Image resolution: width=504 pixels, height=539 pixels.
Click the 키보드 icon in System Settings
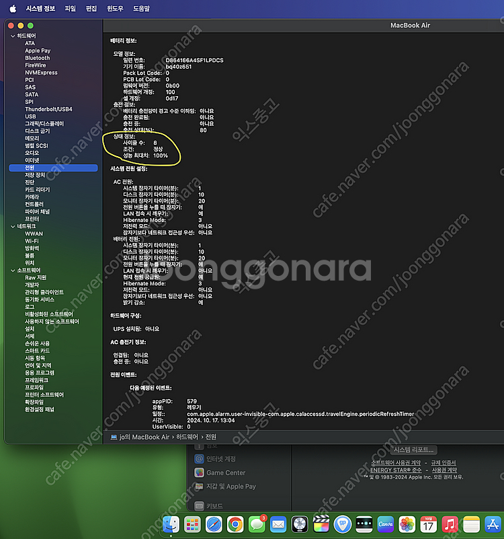(199, 506)
